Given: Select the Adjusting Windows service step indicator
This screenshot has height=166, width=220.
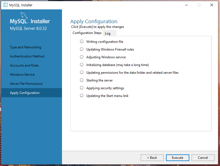Looking at the screenshot, I should click(82, 57).
